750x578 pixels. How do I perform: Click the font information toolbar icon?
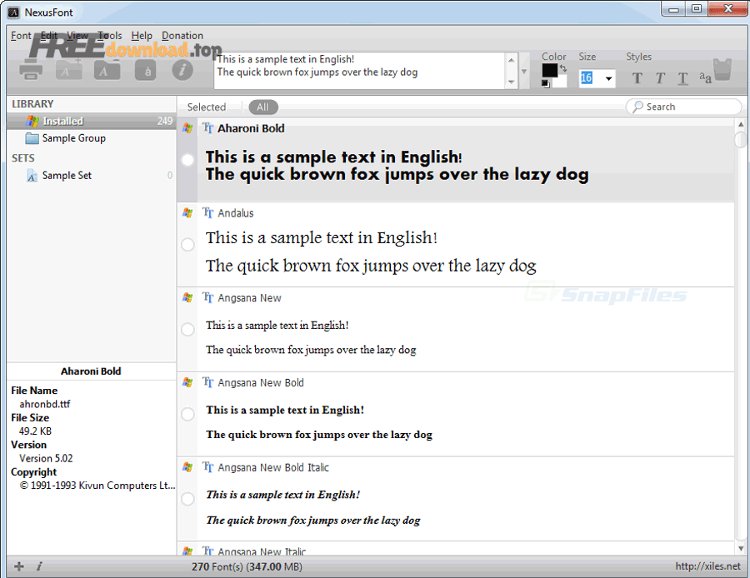pos(182,70)
